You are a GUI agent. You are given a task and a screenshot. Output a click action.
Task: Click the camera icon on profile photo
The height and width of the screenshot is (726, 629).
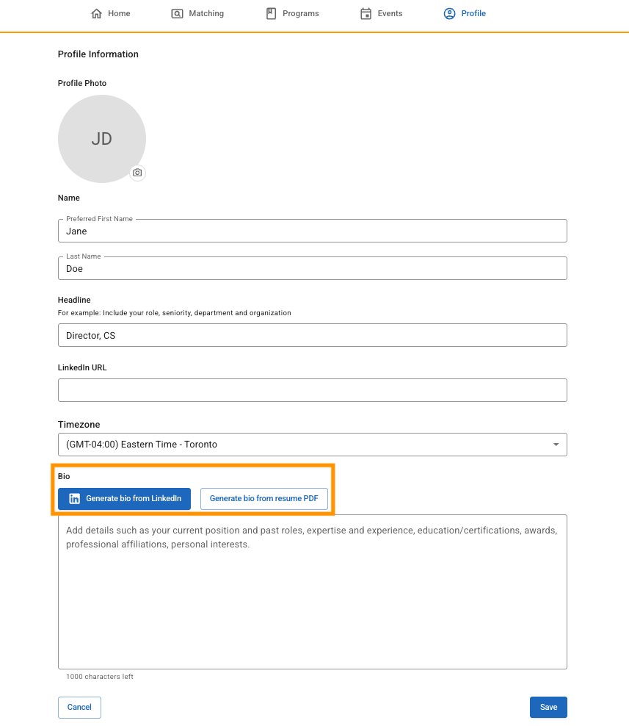coord(137,173)
